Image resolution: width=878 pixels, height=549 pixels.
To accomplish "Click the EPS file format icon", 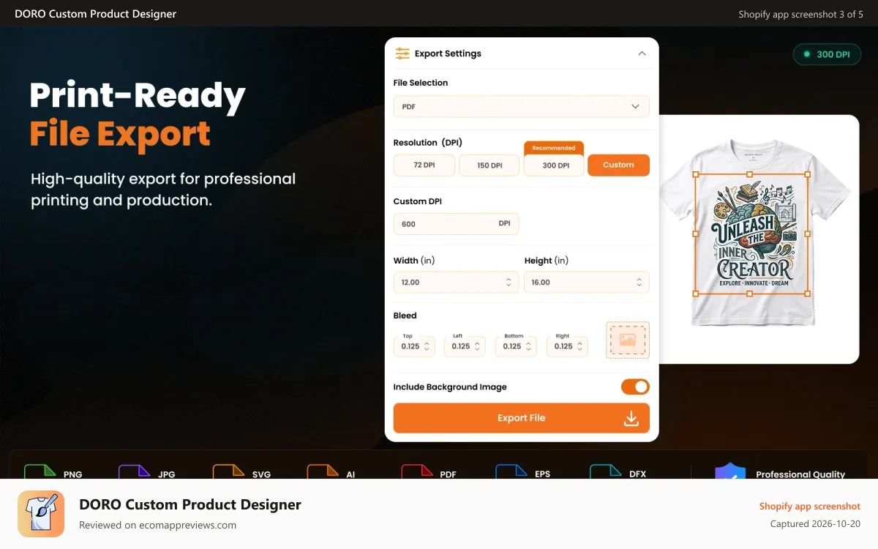I will pyautogui.click(x=511, y=471).
